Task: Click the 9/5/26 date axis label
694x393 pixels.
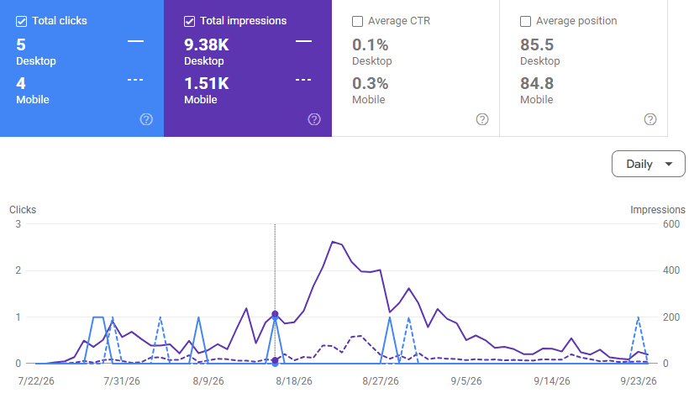Action: click(x=466, y=381)
